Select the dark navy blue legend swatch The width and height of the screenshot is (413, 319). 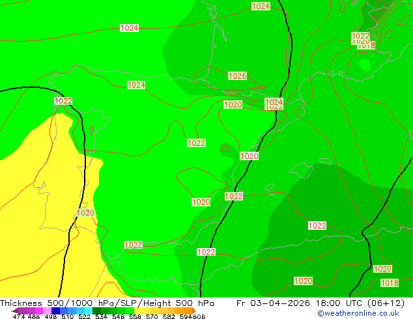tap(55, 311)
